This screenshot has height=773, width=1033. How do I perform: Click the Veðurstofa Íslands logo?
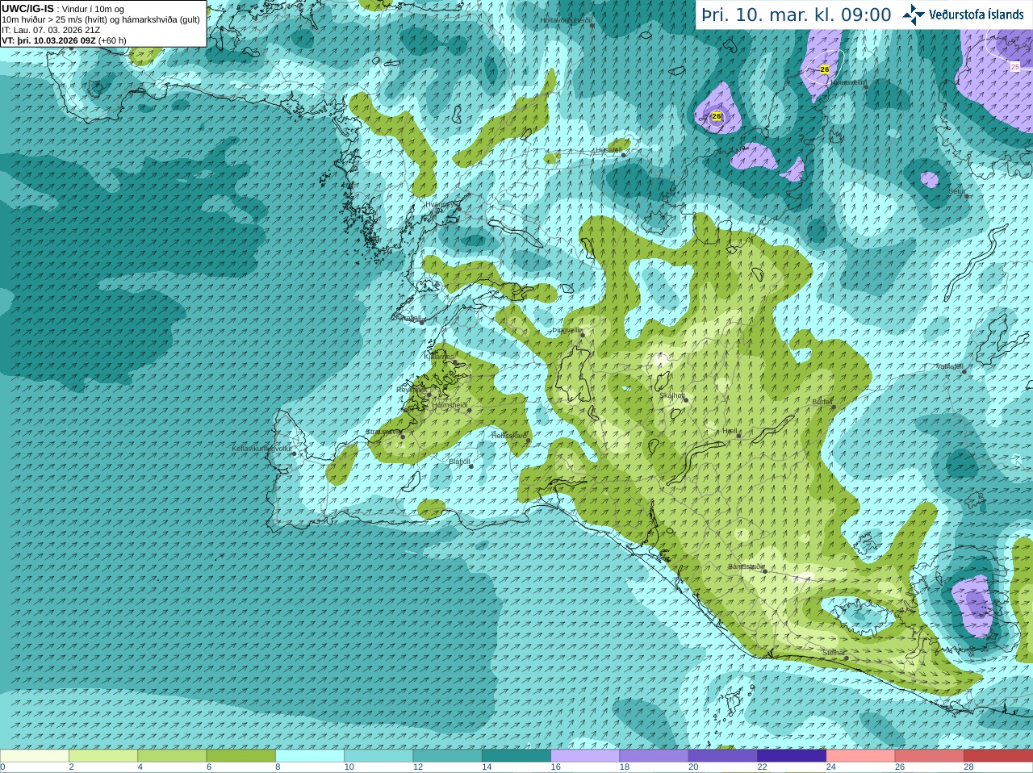click(x=964, y=15)
